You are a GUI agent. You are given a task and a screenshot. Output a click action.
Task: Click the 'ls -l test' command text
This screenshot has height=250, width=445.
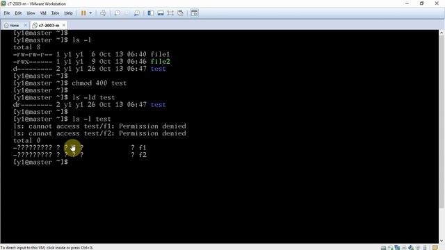point(91,119)
